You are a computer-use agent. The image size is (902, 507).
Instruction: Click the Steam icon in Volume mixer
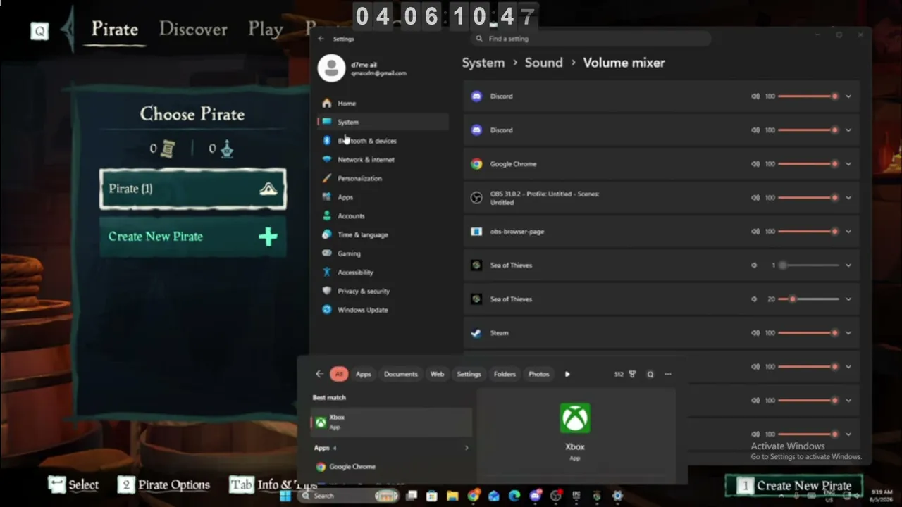point(476,333)
